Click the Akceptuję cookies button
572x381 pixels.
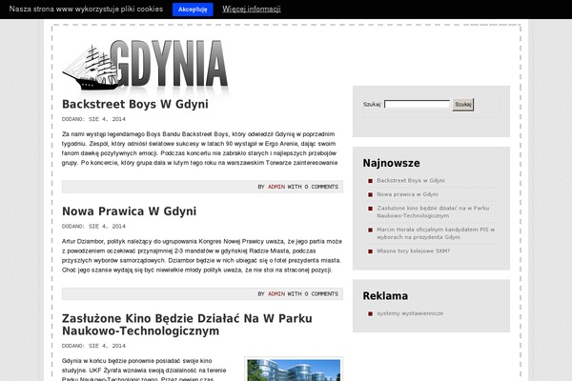(x=193, y=10)
